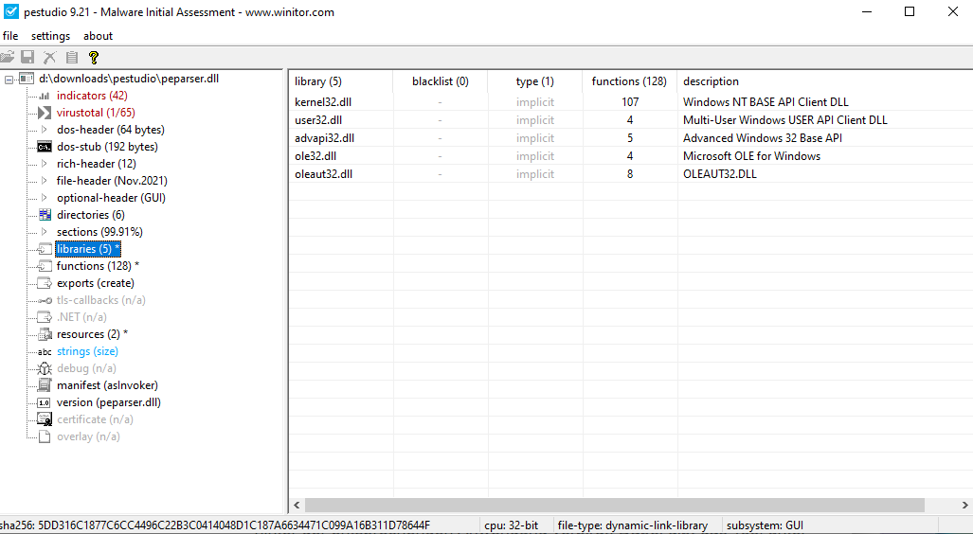Expand the rich-header node
The image size is (973, 534).
(45, 164)
